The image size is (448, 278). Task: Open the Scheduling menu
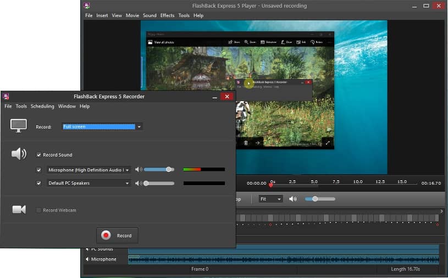pos(42,106)
